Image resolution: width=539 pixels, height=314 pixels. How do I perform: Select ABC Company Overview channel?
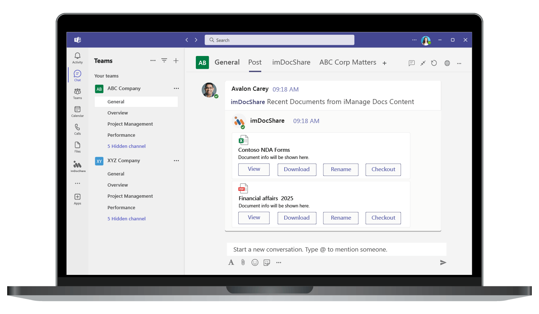click(x=118, y=113)
